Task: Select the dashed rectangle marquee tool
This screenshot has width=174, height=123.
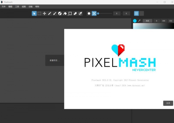Action: click(39, 13)
